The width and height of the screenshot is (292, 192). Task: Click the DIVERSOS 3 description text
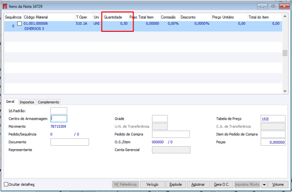pyautogui.click(x=34, y=29)
